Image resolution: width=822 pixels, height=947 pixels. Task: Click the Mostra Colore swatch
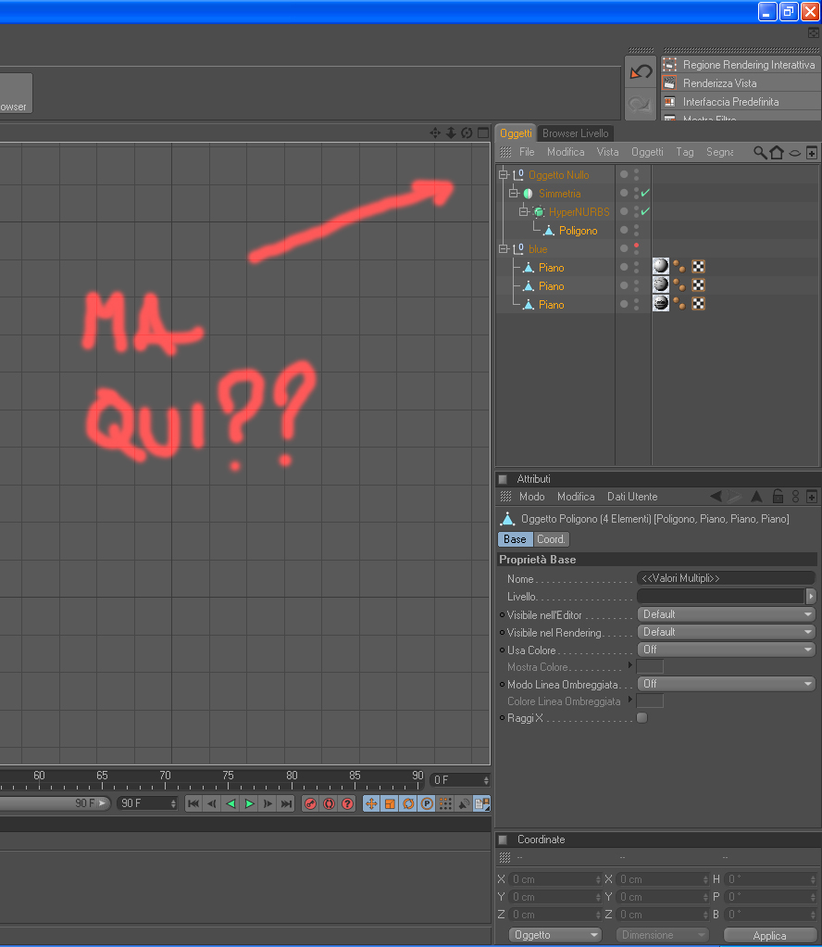(650, 667)
